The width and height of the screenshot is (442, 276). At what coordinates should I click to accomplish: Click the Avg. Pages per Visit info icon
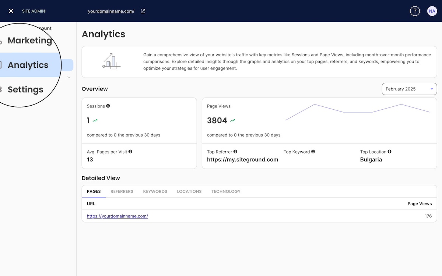pos(130,151)
